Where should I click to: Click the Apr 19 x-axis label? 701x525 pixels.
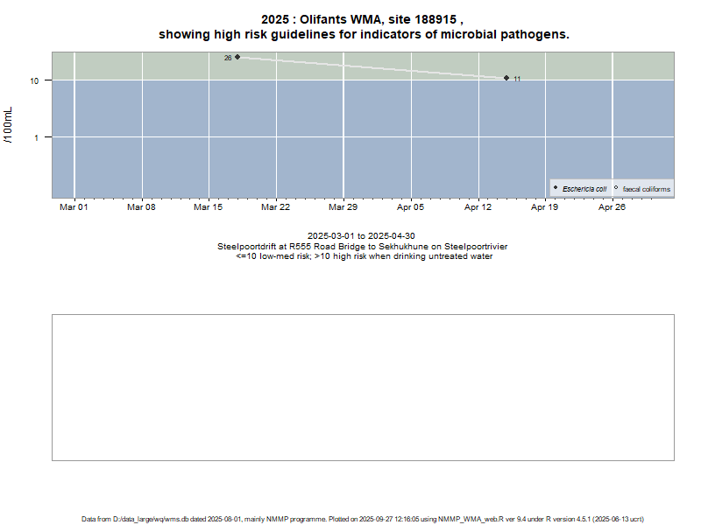pos(545,207)
